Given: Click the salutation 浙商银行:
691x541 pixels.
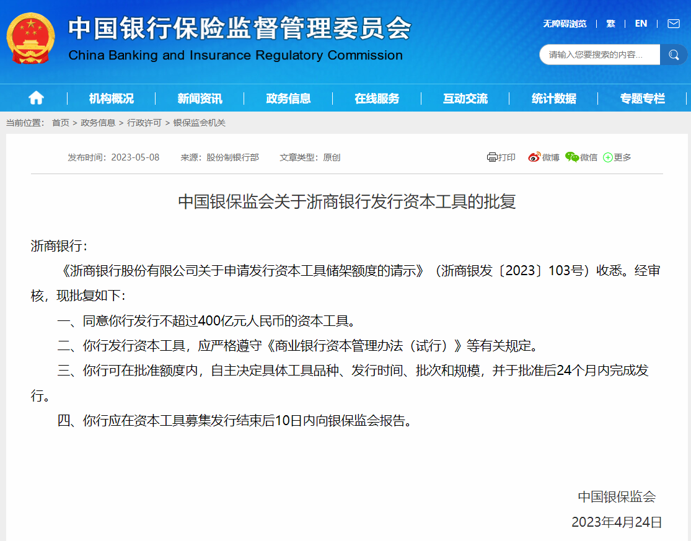Looking at the screenshot, I should (59, 246).
